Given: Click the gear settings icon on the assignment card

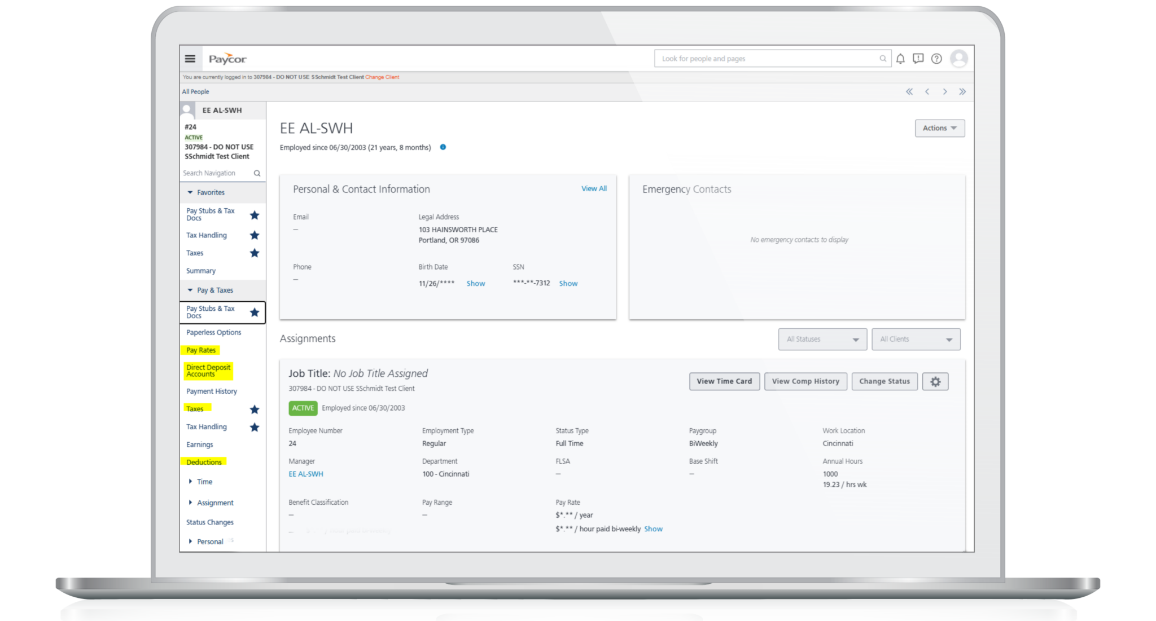Looking at the screenshot, I should 936,381.
